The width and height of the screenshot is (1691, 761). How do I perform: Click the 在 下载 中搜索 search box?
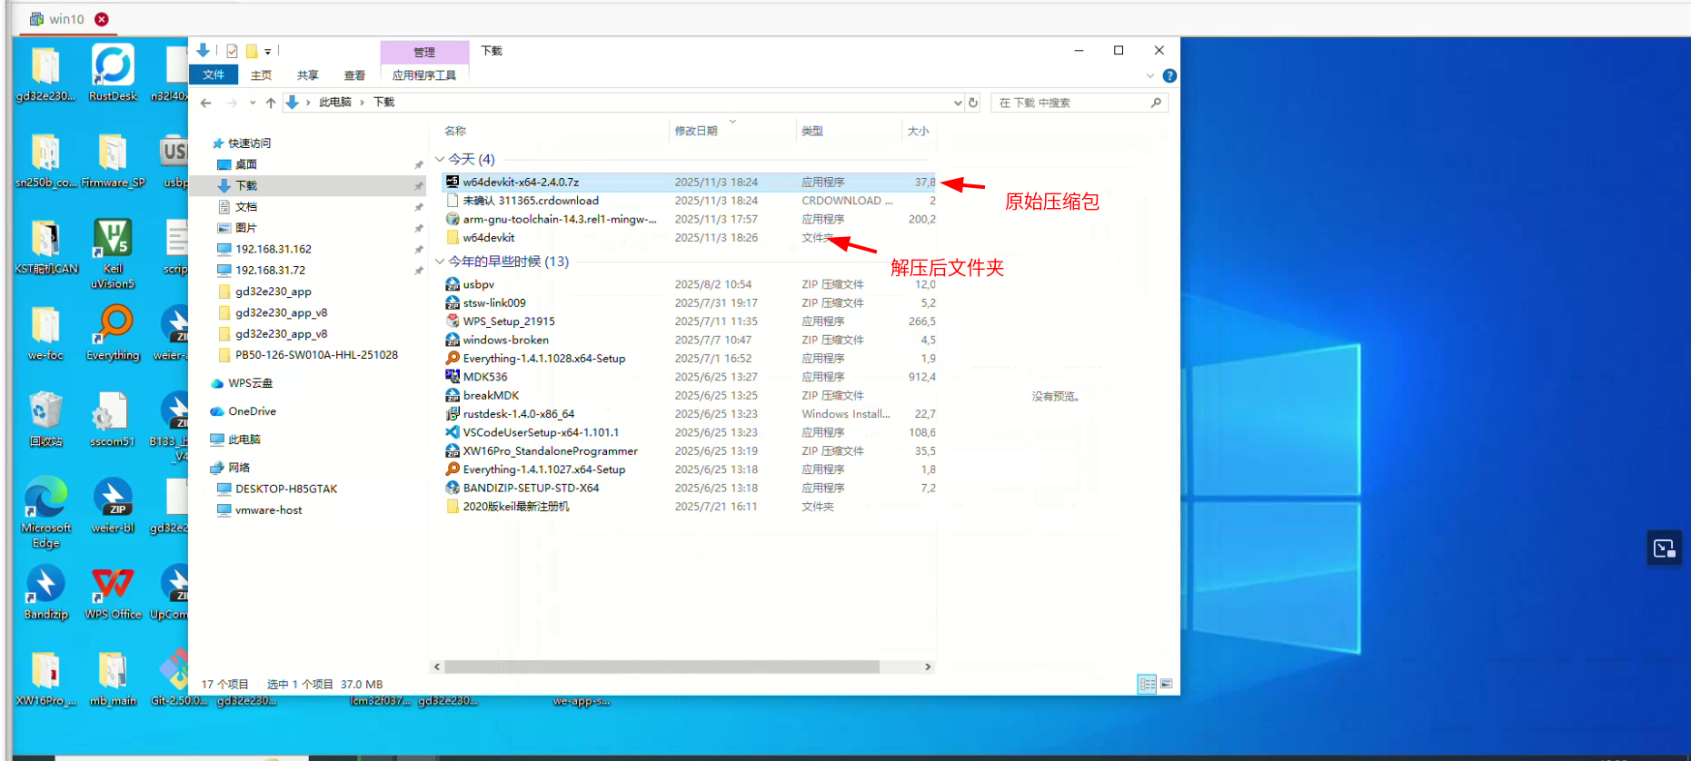(1072, 103)
